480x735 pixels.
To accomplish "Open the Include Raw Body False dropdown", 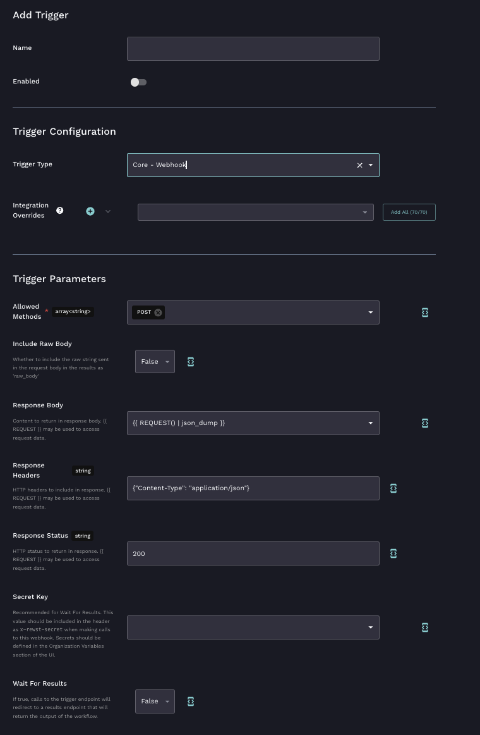I will click(x=155, y=362).
